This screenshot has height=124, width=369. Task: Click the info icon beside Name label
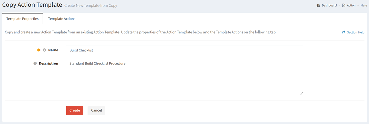[x=44, y=50]
